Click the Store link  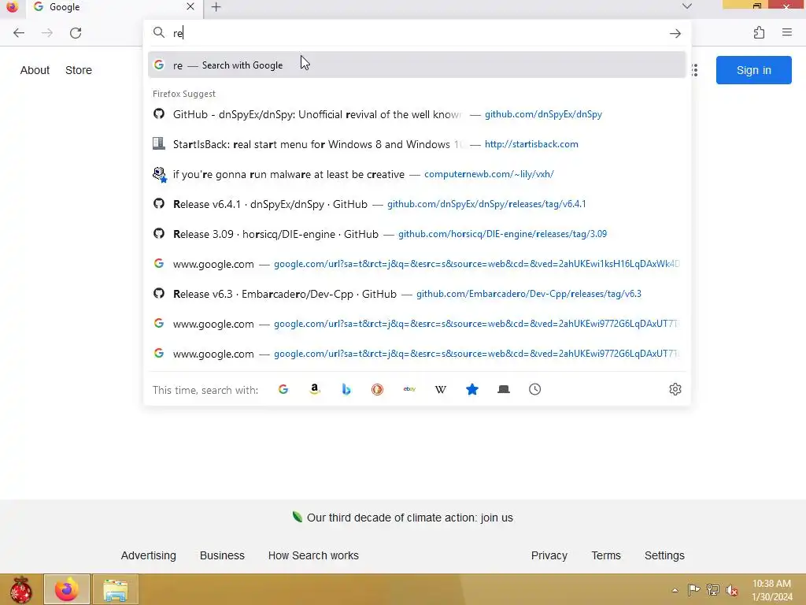[79, 70]
